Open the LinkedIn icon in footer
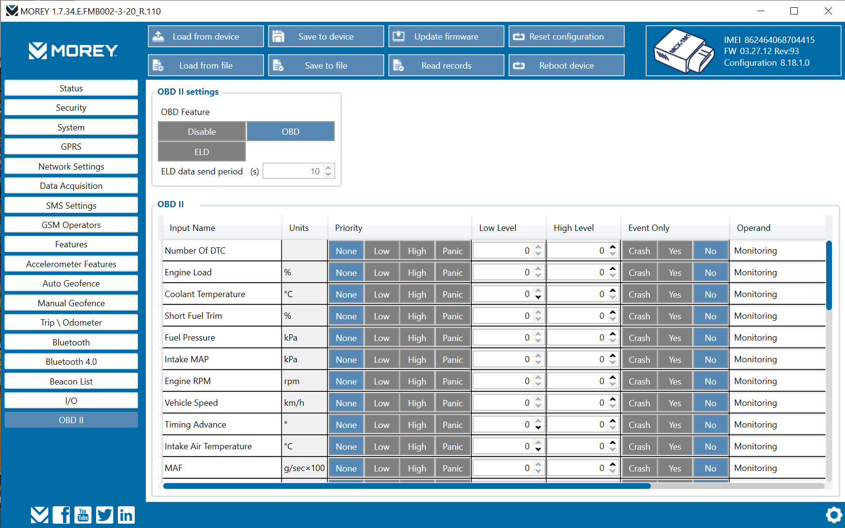The width and height of the screenshot is (845, 528). (x=126, y=515)
